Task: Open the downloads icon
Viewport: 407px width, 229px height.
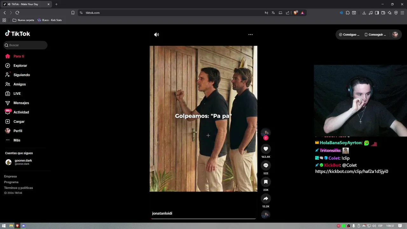Action: pyautogui.click(x=364, y=13)
